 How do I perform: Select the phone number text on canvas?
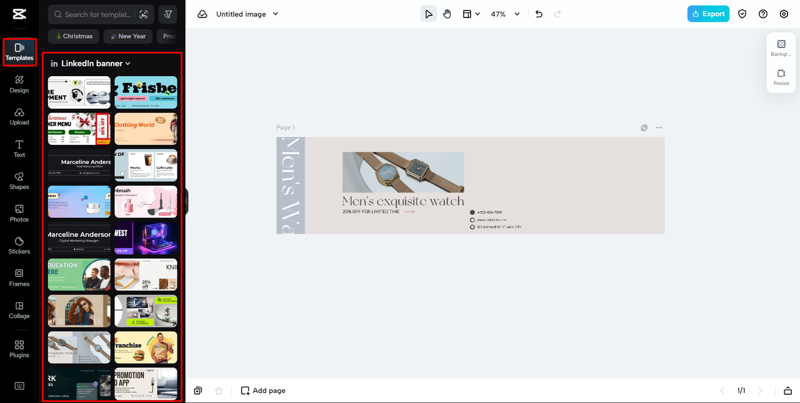490,212
